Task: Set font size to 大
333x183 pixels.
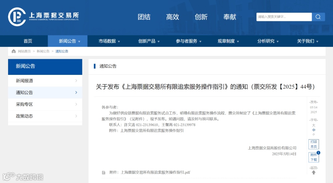Action: (314, 125)
